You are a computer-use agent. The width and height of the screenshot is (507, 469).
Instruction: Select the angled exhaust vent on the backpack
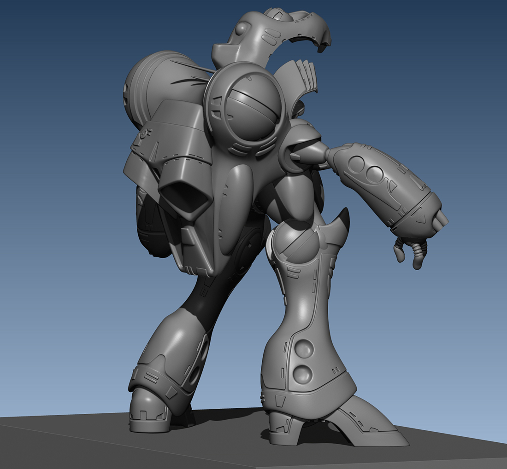click(184, 198)
